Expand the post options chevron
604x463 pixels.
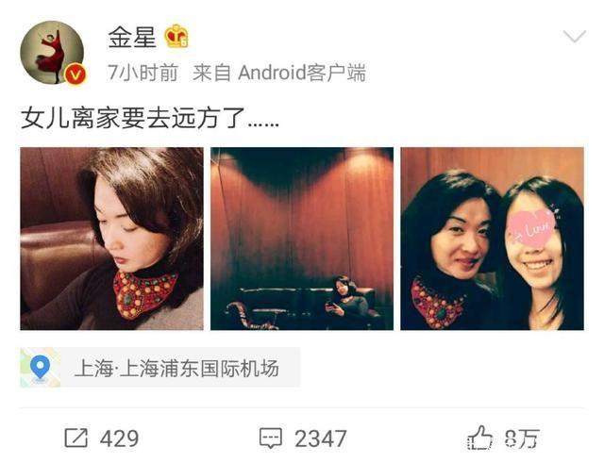575,36
